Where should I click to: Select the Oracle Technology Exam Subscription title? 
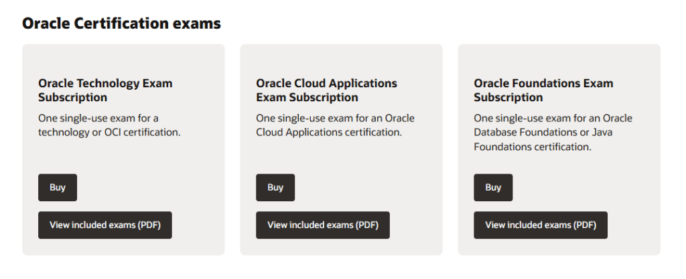click(105, 91)
